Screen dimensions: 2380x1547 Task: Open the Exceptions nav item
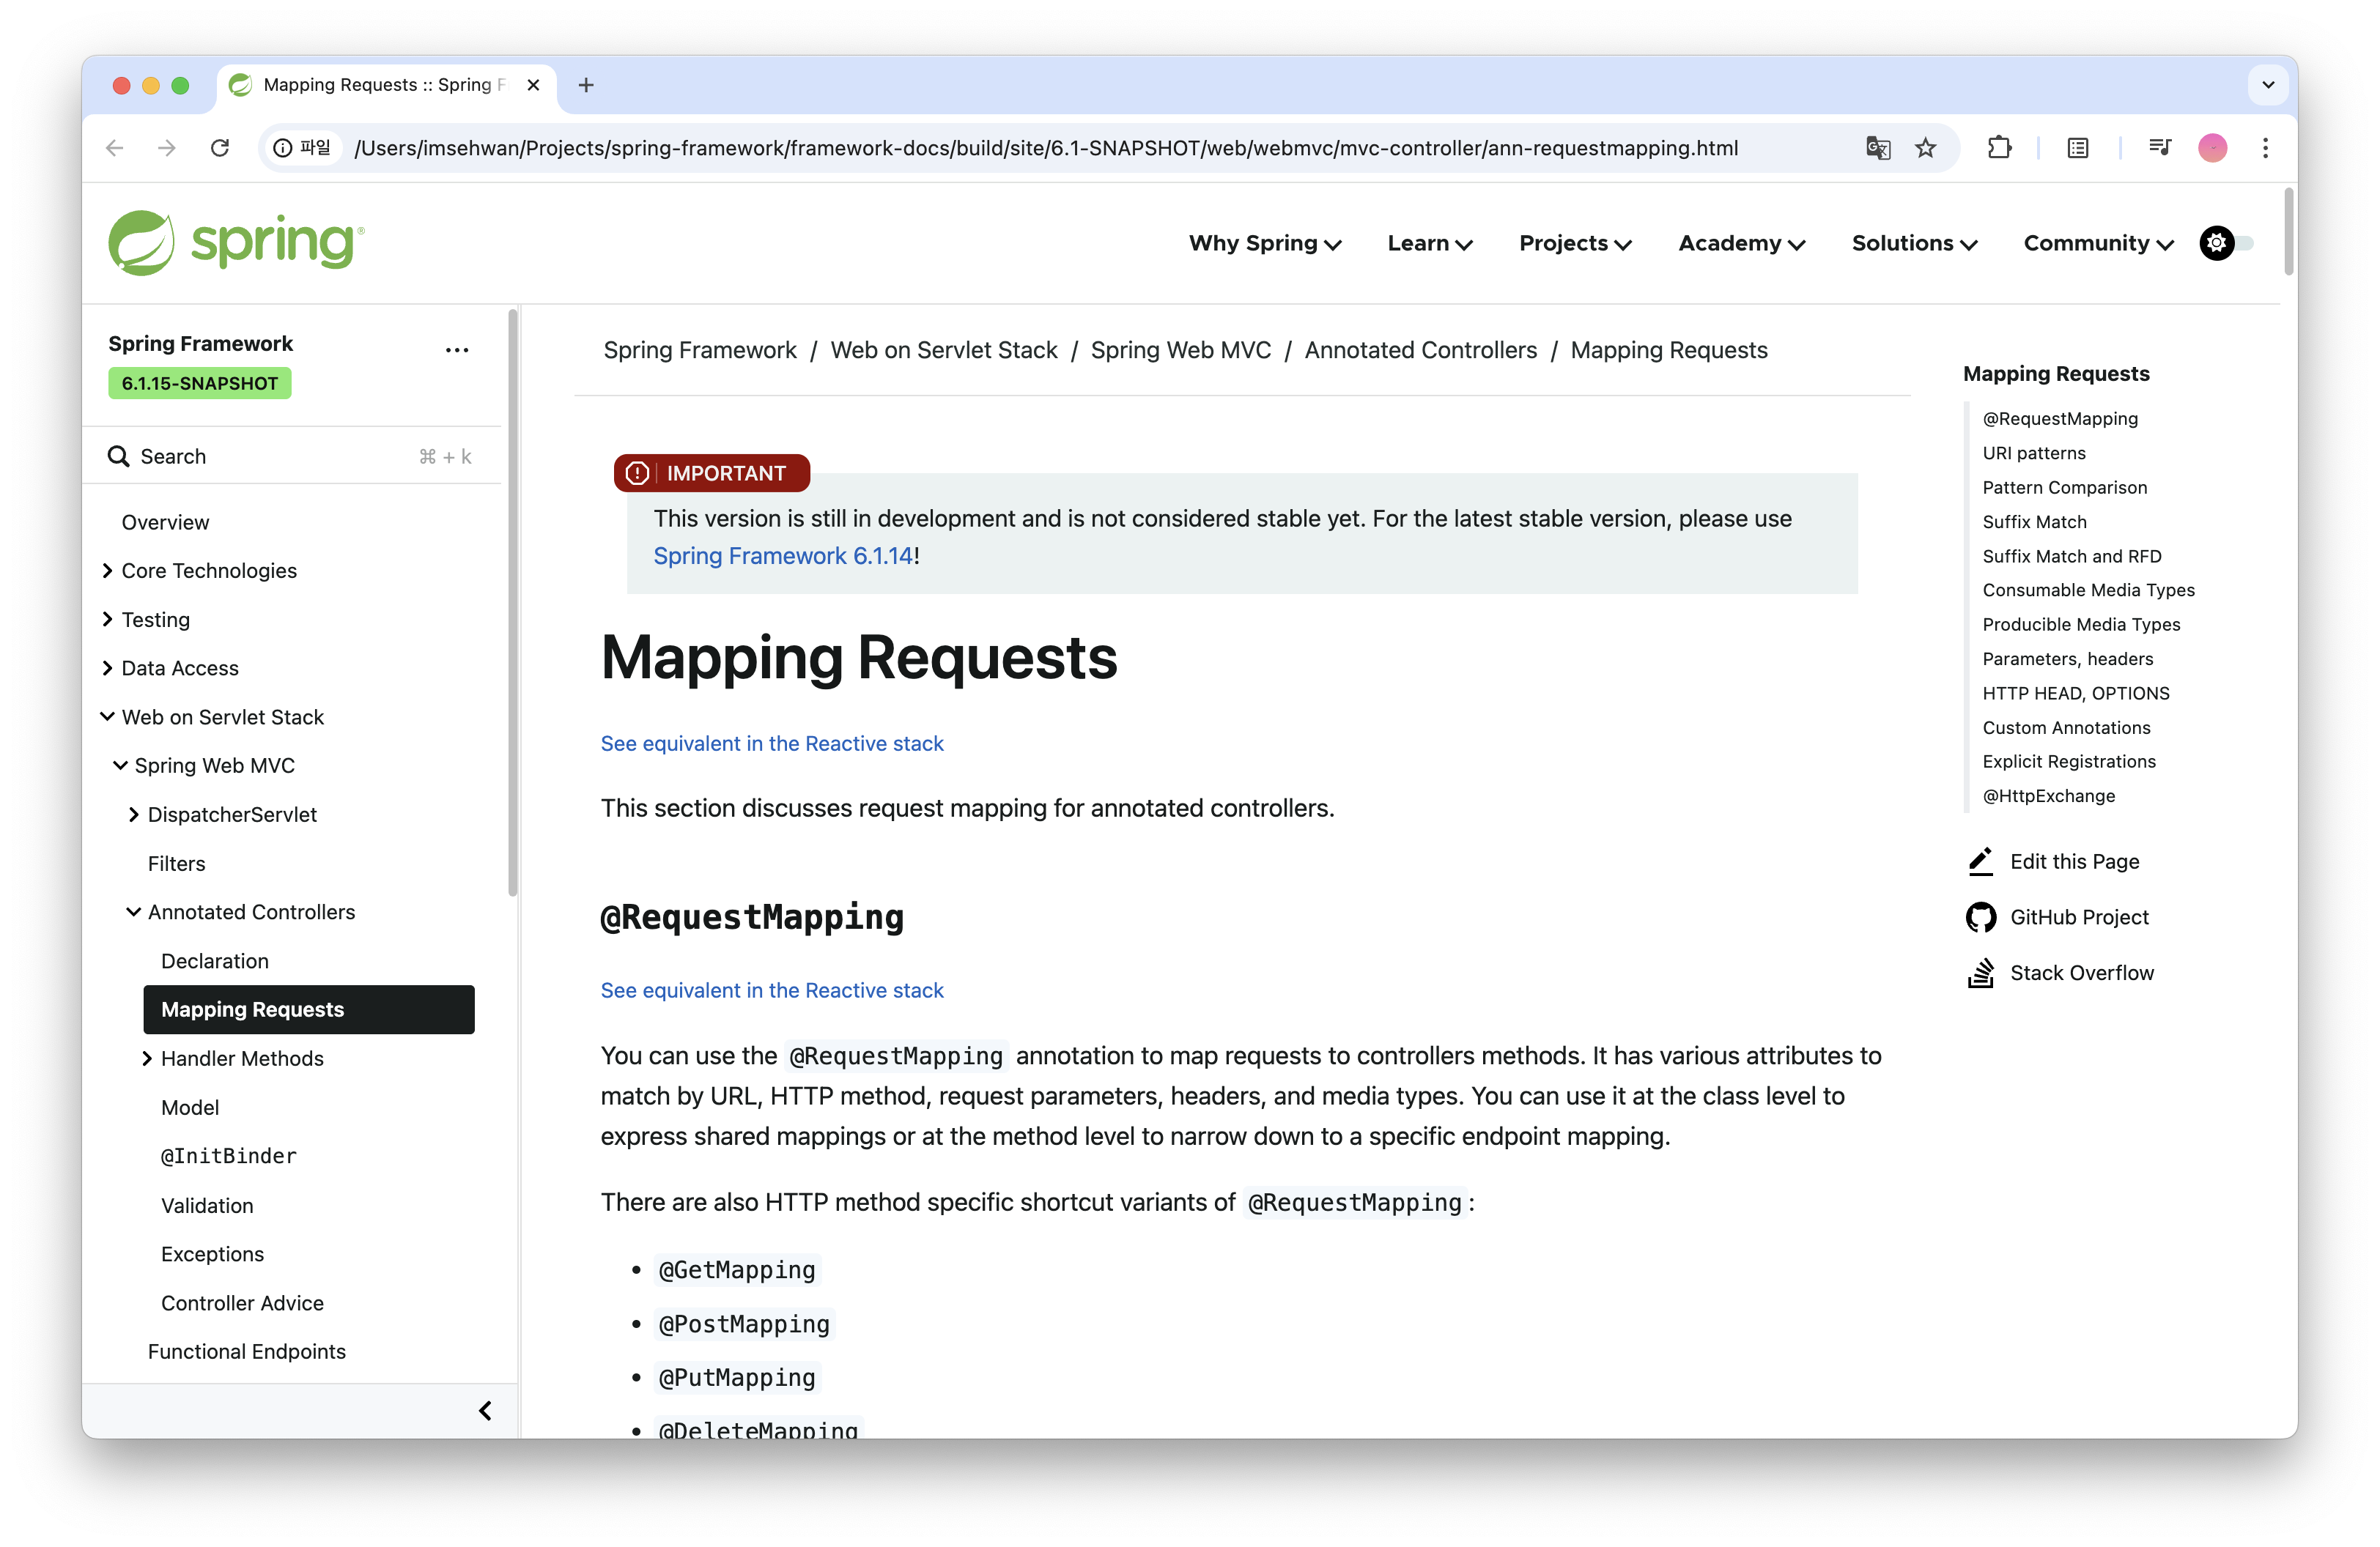tap(212, 1253)
